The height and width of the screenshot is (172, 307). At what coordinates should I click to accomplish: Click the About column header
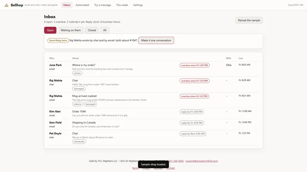tap(75, 58)
